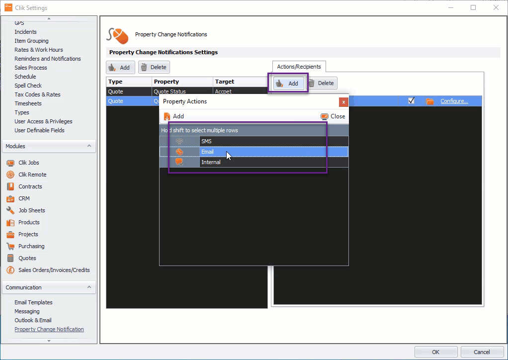The width and height of the screenshot is (508, 360).
Task: Click the Clik Jobs module icon
Action: [x=10, y=163]
